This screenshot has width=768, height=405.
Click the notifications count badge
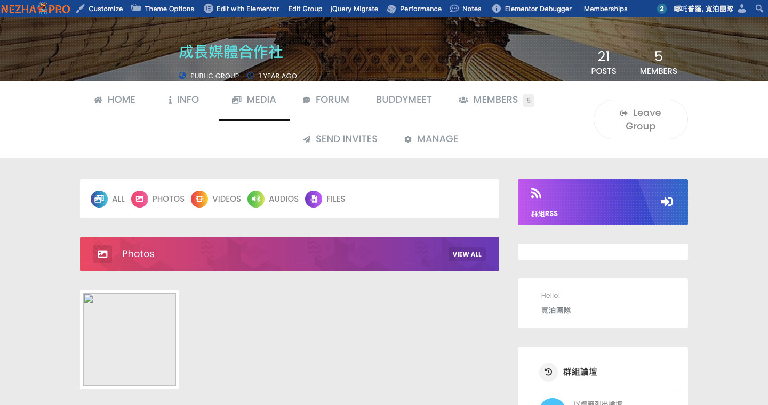click(x=662, y=9)
